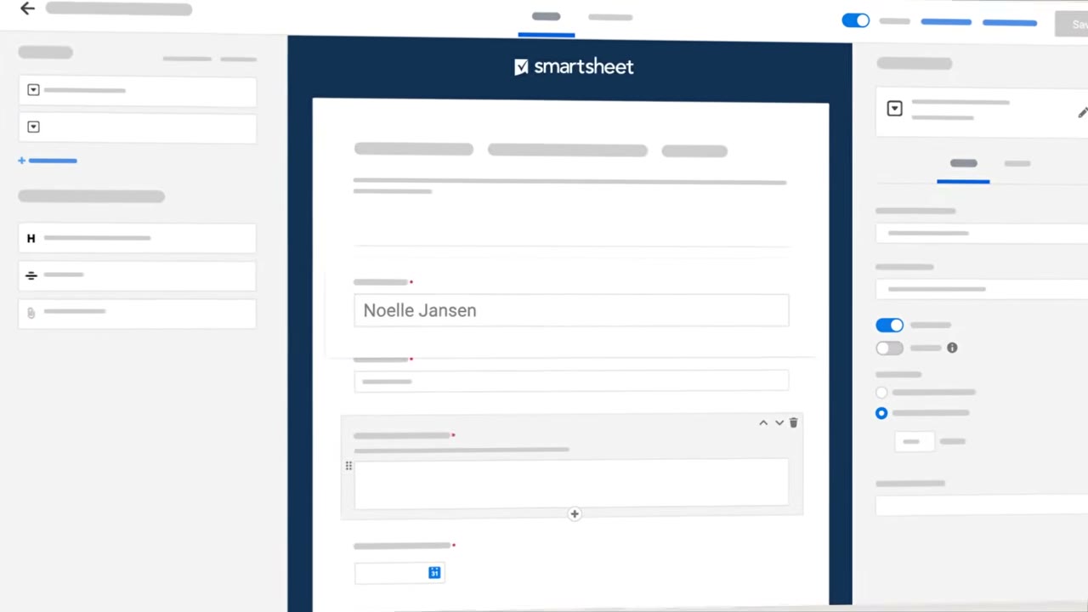Select the active tab in right settings panel
Screen dimensions: 1088x612
click(x=963, y=164)
